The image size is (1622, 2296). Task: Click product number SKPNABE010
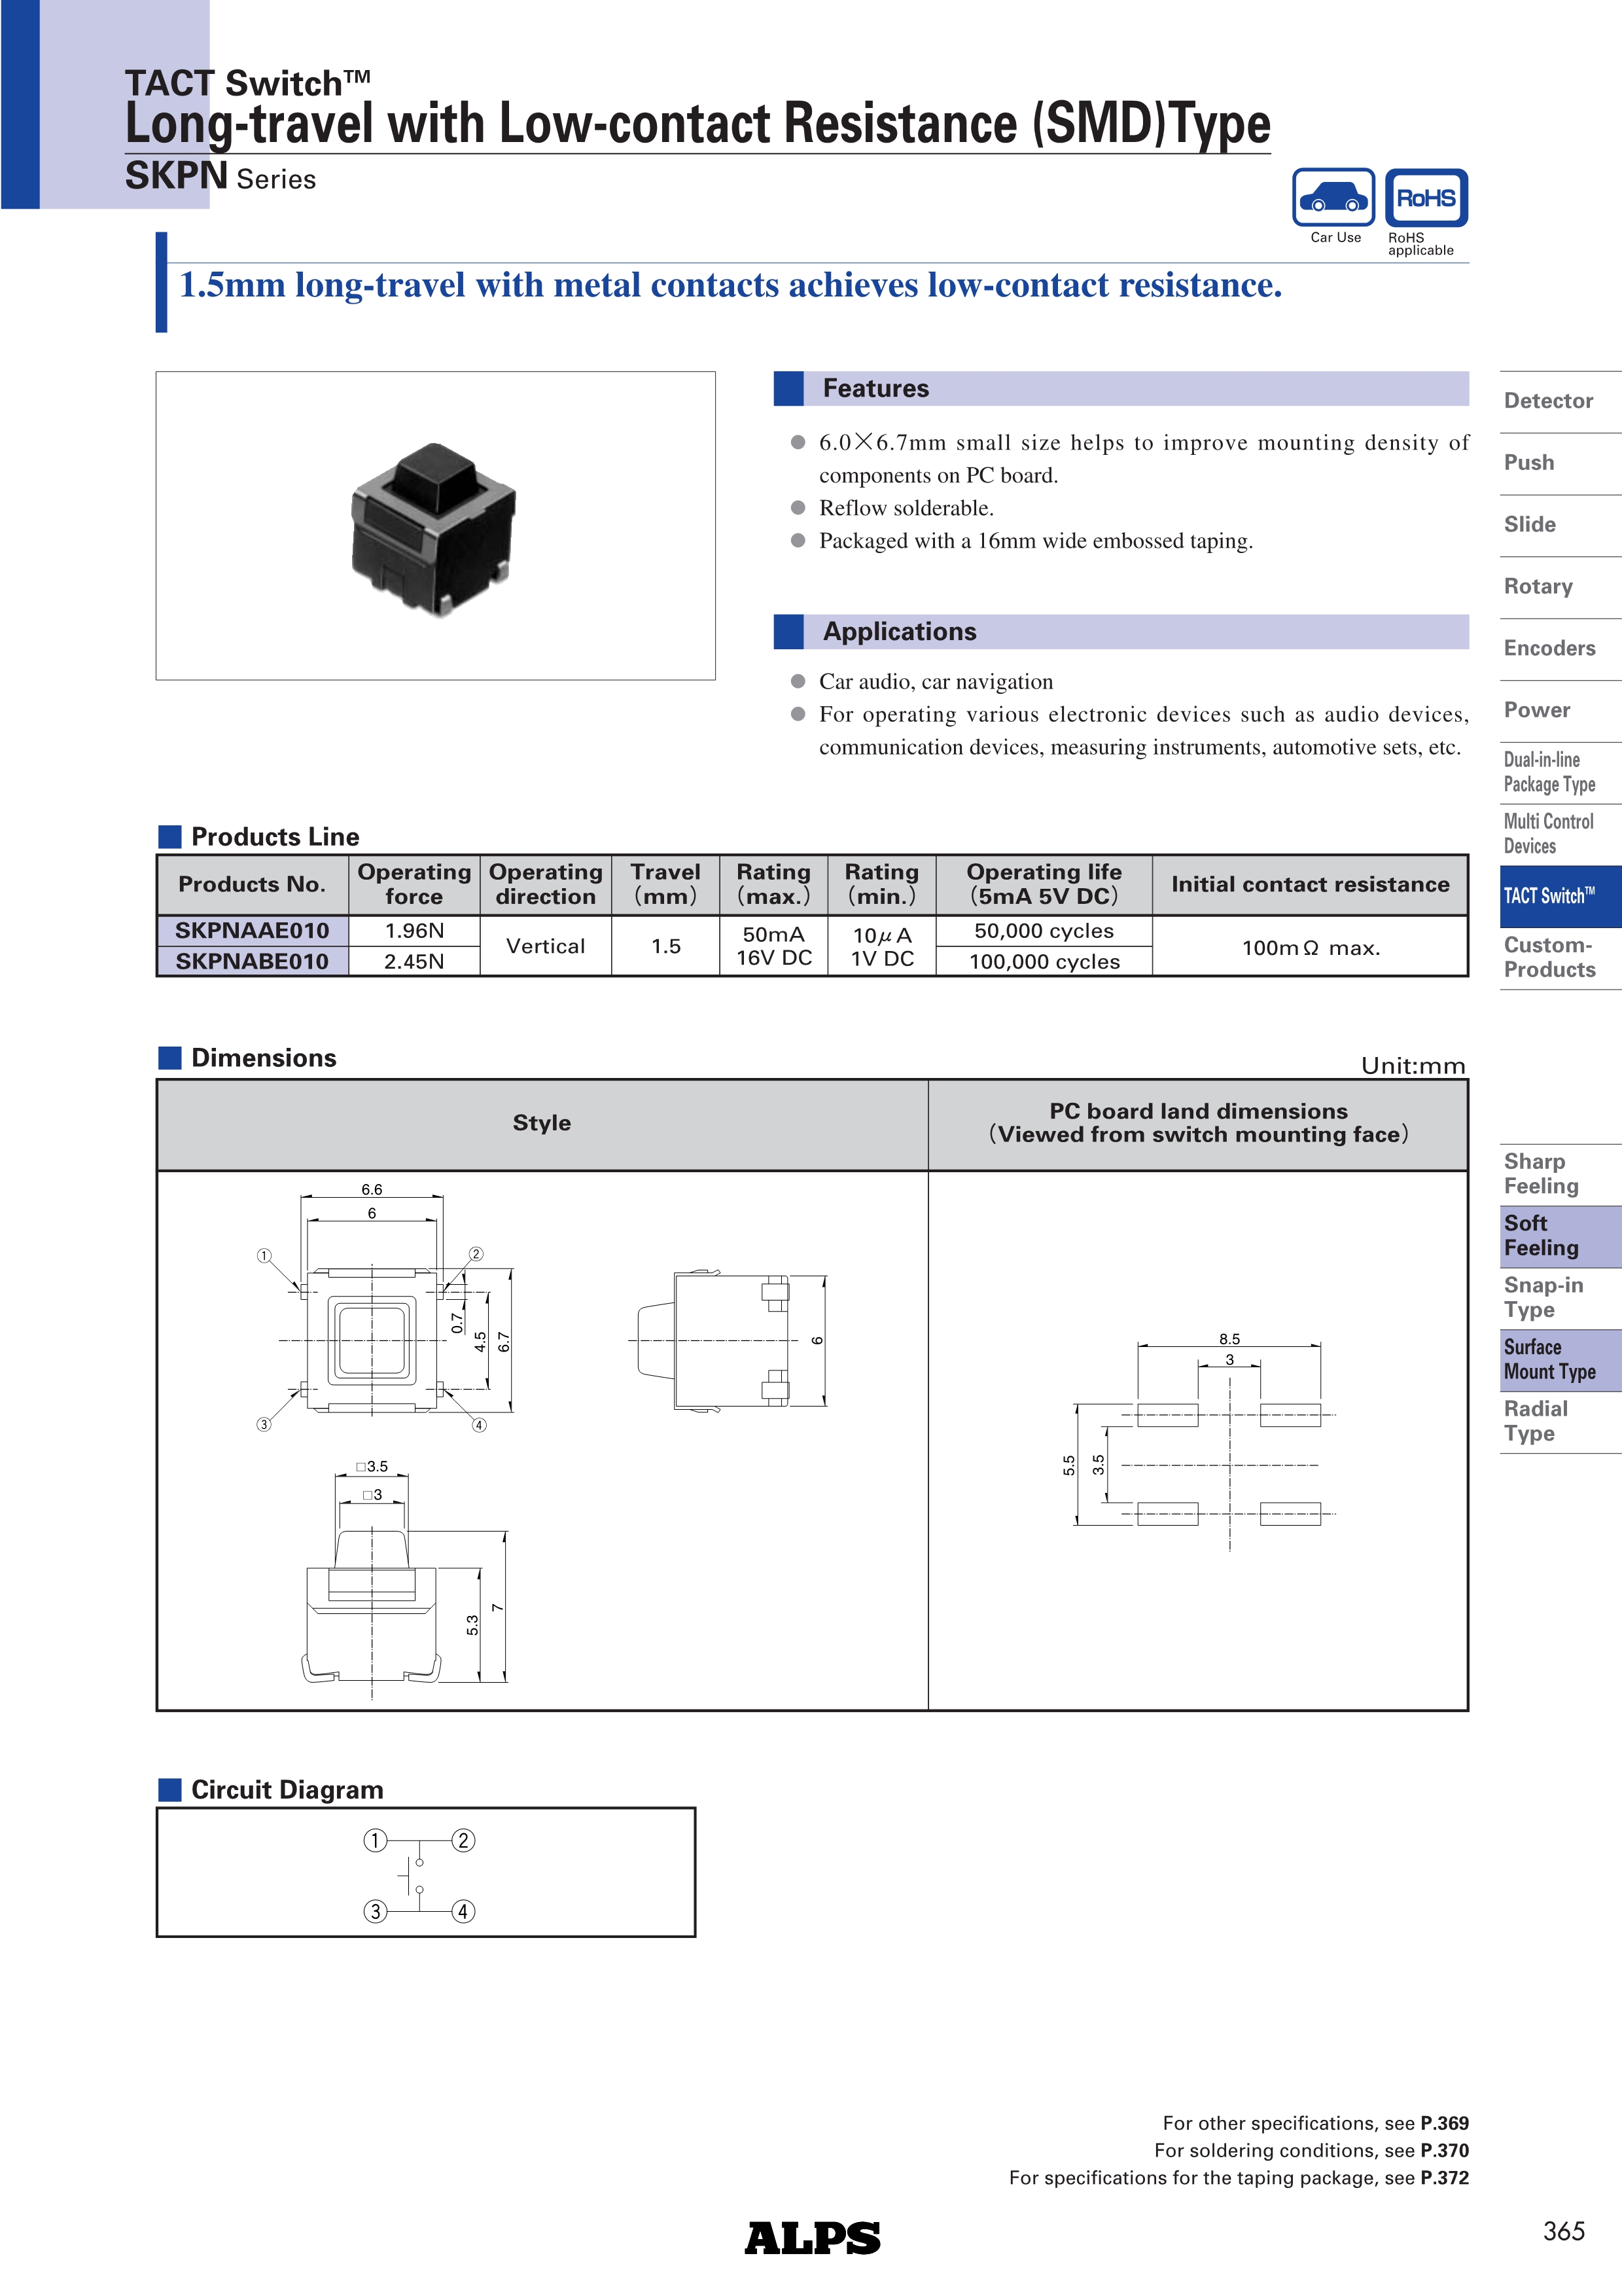(x=252, y=962)
